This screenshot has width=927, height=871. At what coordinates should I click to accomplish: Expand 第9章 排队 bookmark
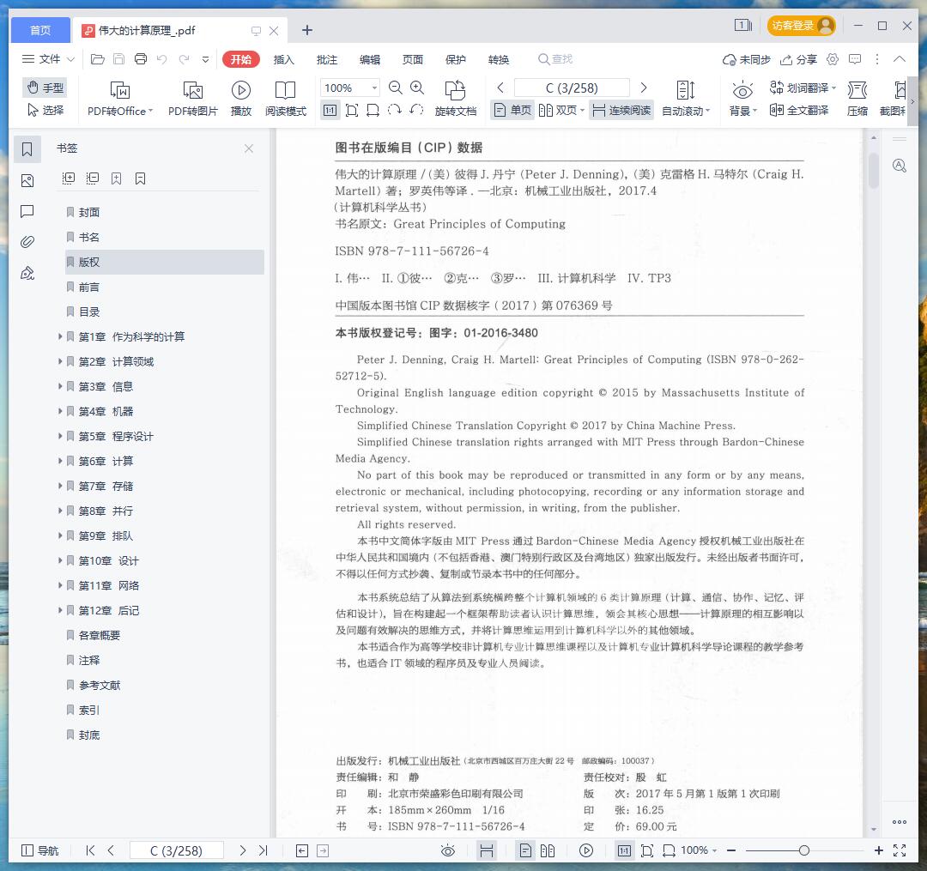click(60, 535)
